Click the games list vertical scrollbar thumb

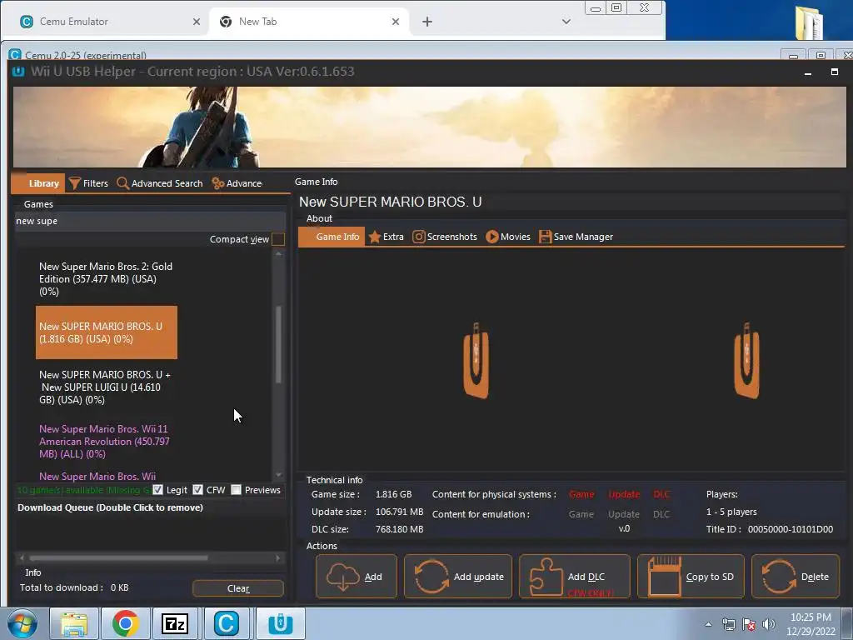tap(278, 344)
